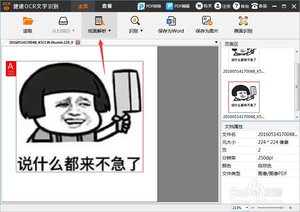Select the red-bordered selected page thumbnail
The image size is (300, 212).
tap(244, 97)
